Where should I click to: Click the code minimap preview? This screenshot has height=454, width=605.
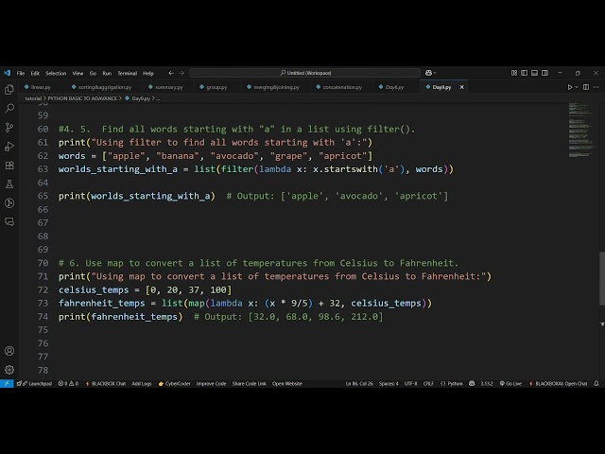[x=580, y=131]
